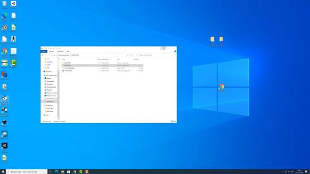Viewport: 310px width, 174px height.
Task: Open the Вид ribbon tab
Action: [x=68, y=51]
